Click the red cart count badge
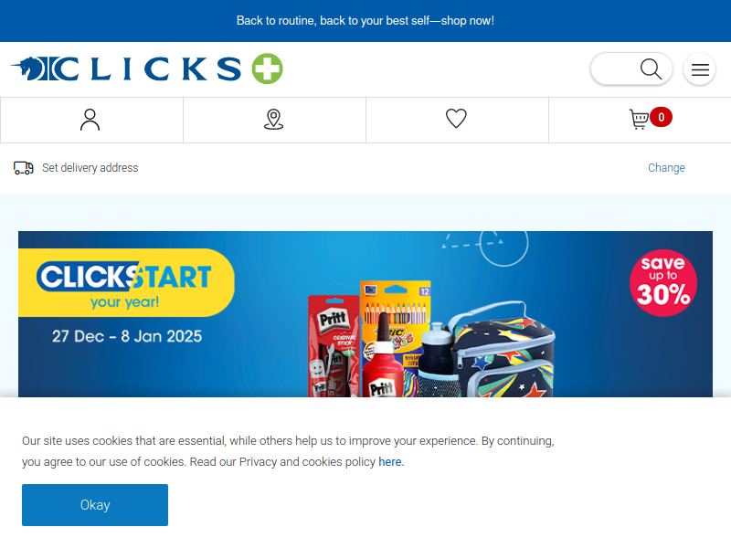Screen dimensions: 731x548 click(x=661, y=117)
